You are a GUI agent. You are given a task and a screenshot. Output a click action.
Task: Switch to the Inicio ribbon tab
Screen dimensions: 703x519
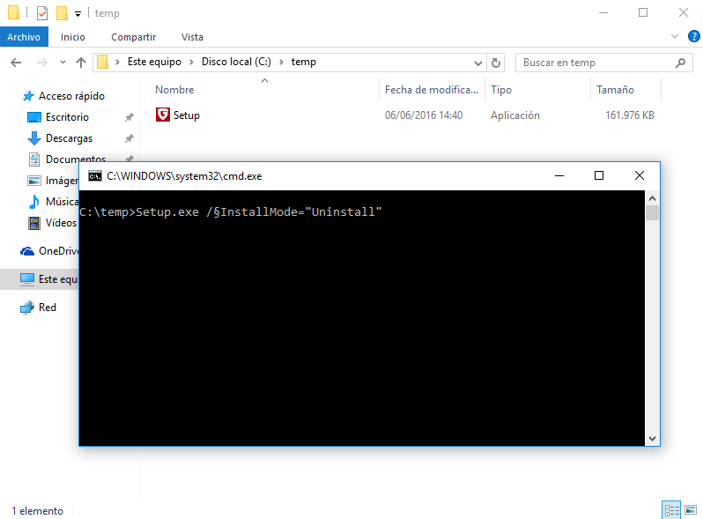tap(73, 37)
